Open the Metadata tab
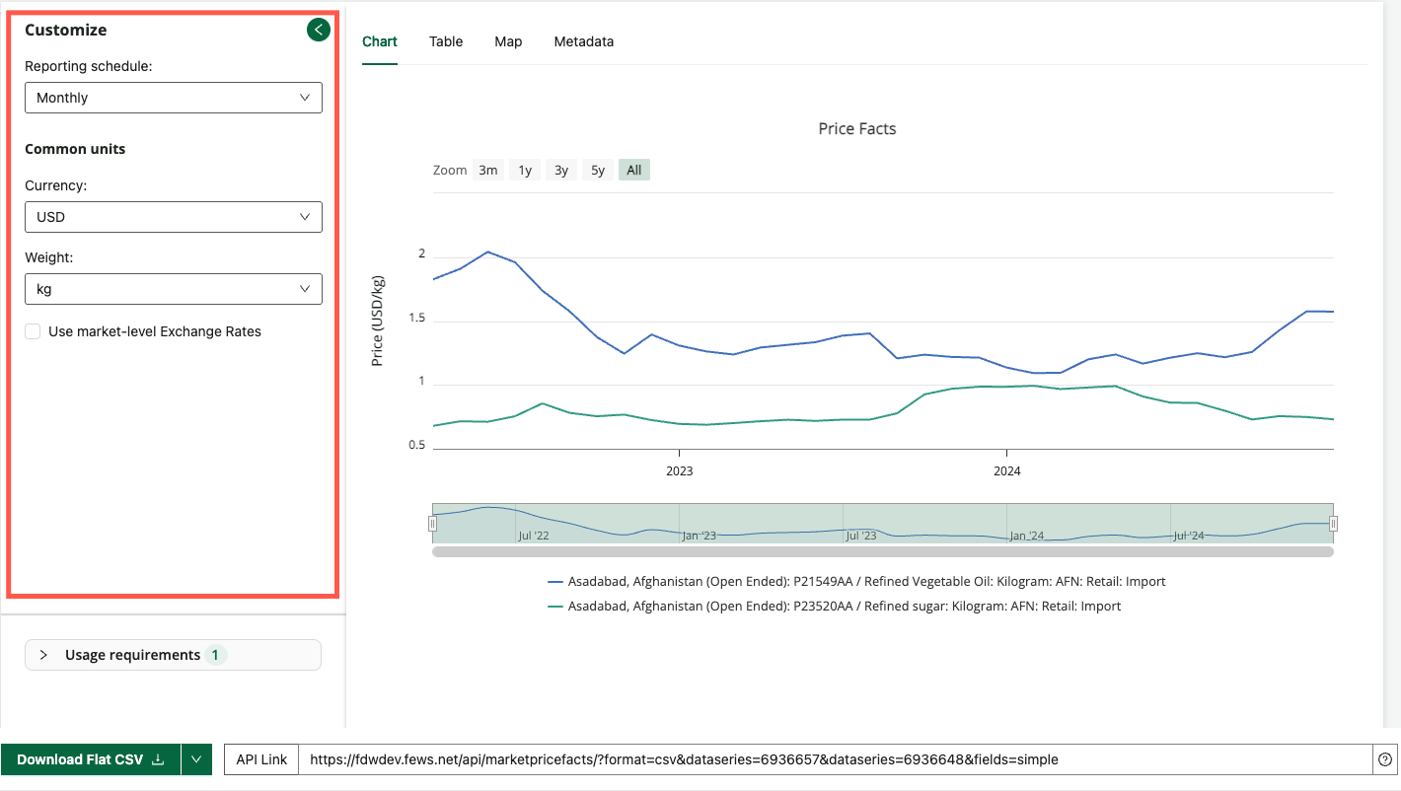Screen dimensions: 1401x791 (584, 41)
